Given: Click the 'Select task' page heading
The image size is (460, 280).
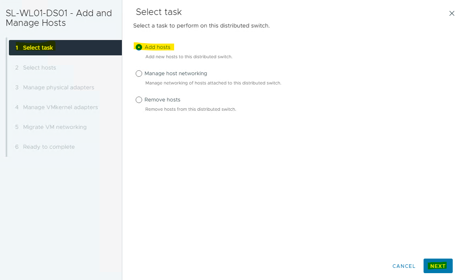Looking at the screenshot, I should click(159, 12).
